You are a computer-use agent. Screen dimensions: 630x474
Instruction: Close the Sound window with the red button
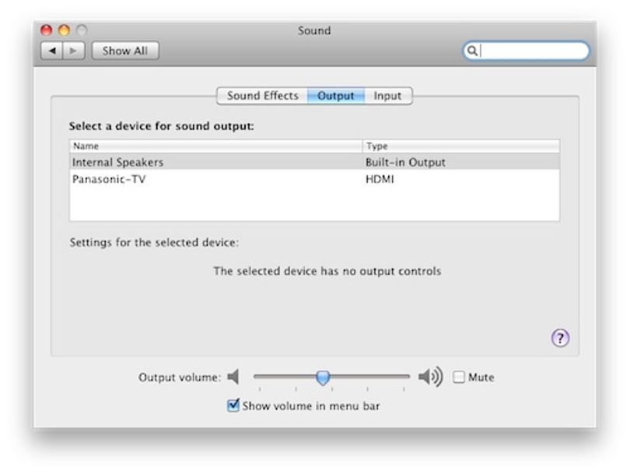point(47,30)
